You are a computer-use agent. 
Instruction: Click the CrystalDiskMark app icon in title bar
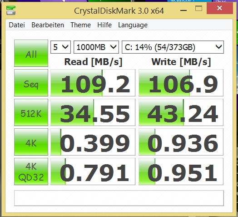pos(11,10)
